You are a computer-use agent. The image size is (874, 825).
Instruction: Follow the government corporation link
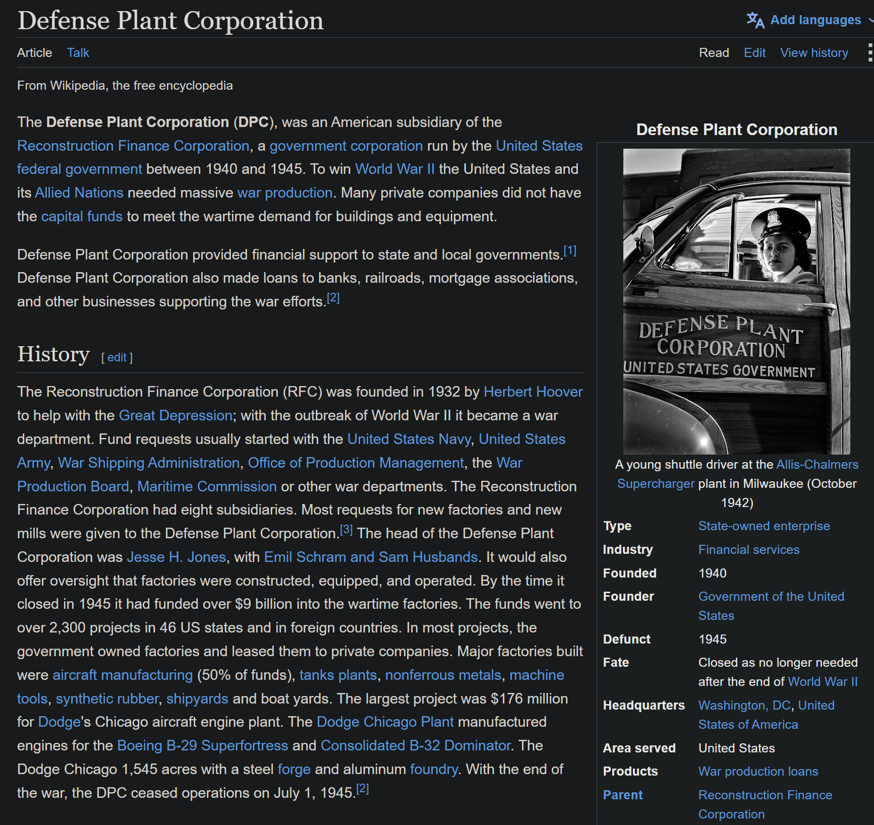point(346,146)
